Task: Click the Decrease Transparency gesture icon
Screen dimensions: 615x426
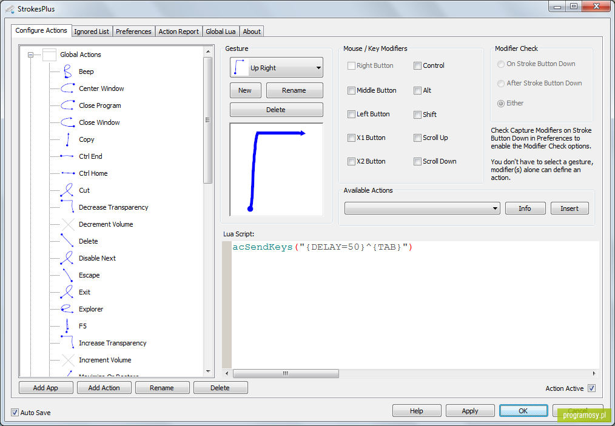Action: (x=67, y=207)
